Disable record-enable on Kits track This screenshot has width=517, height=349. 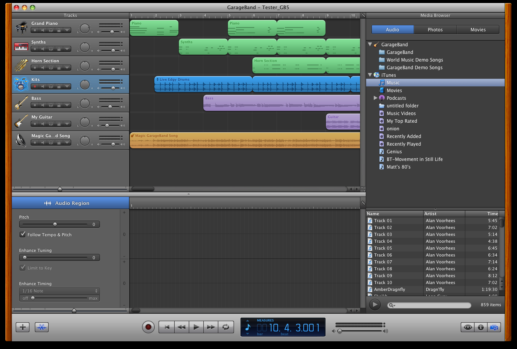click(35, 86)
